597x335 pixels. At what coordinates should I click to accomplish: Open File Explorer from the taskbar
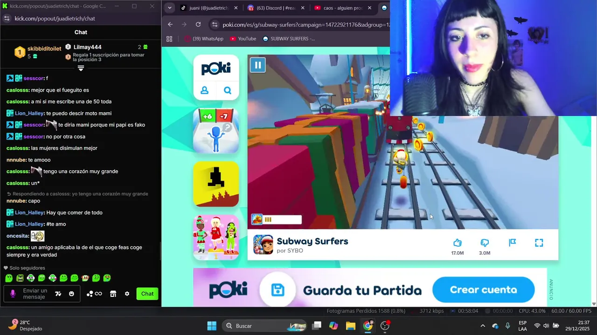pyautogui.click(x=351, y=326)
